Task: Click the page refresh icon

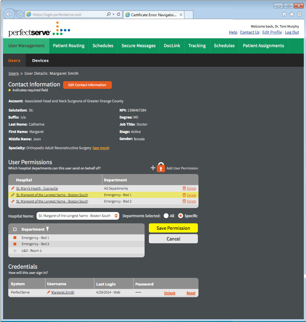Action: (x=119, y=14)
